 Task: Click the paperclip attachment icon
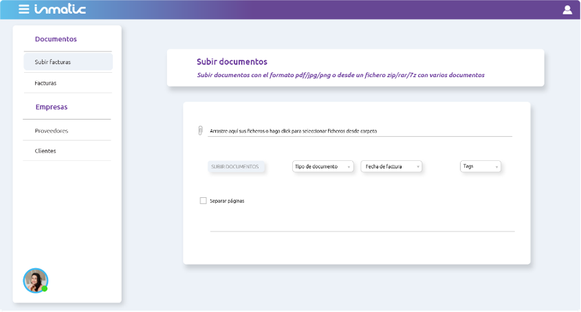point(200,131)
